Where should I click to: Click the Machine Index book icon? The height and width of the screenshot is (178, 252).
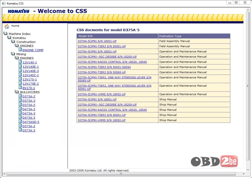[x=6, y=33]
